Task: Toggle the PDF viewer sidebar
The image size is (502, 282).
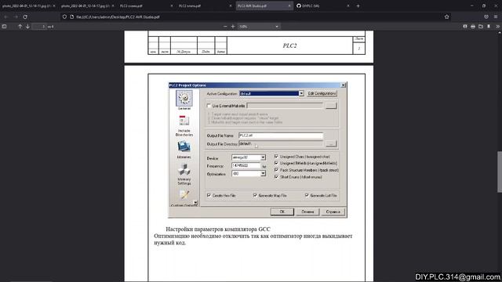Action: pos(4,27)
